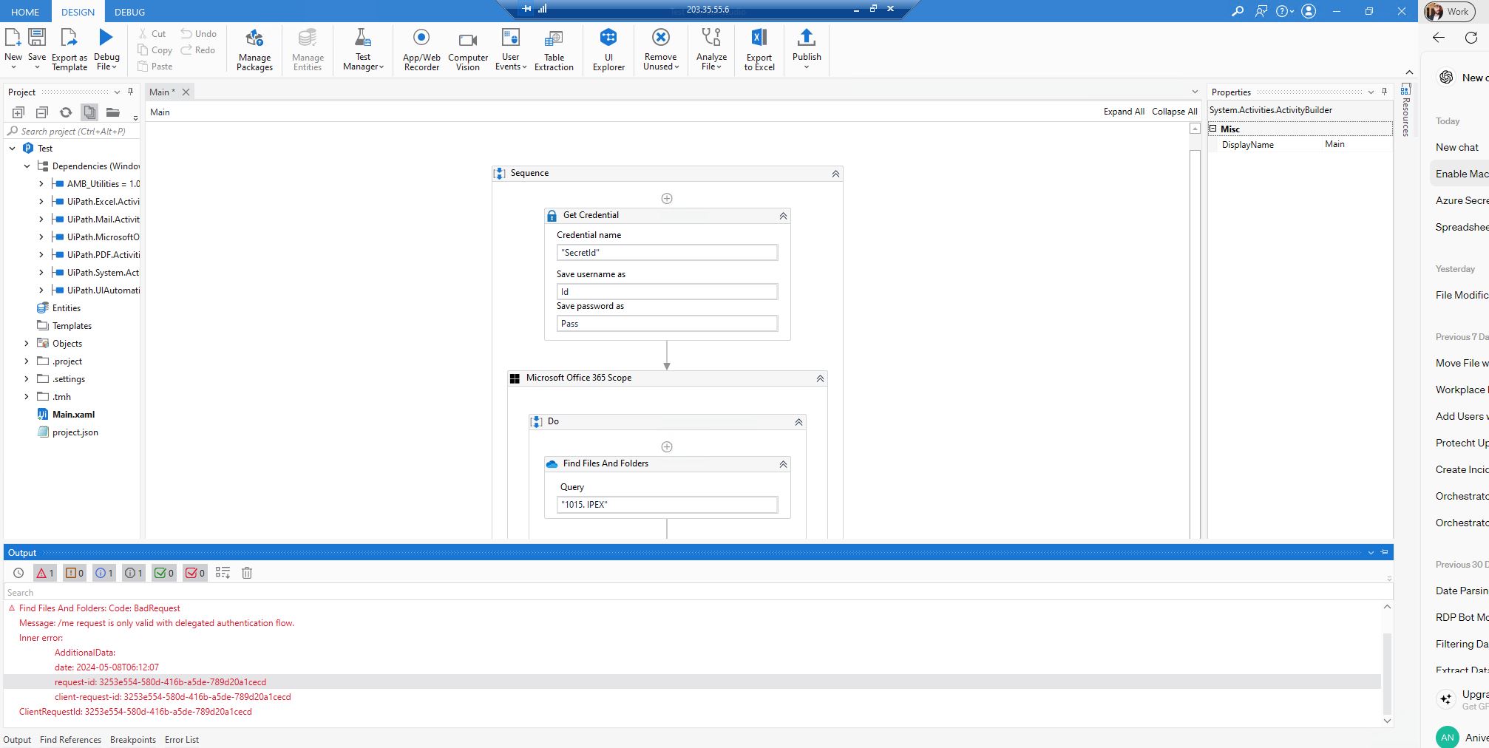
Task: Open the Error List bottom tab
Action: (182, 740)
